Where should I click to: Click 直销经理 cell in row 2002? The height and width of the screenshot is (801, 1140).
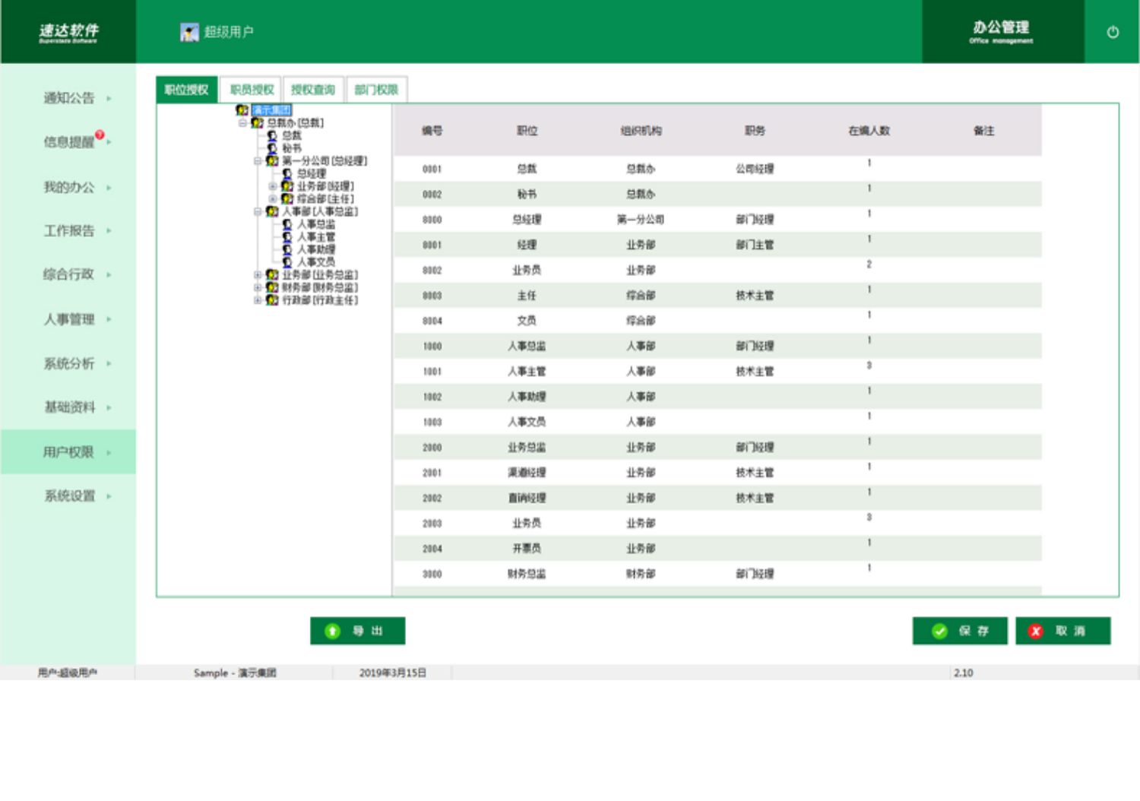[x=527, y=498]
